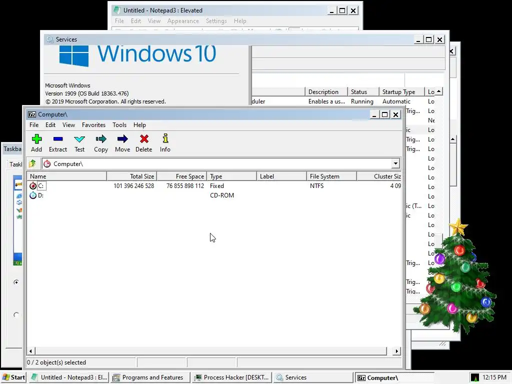Switch to Process Hacker taskbar button
512x384 pixels.
(x=231, y=377)
